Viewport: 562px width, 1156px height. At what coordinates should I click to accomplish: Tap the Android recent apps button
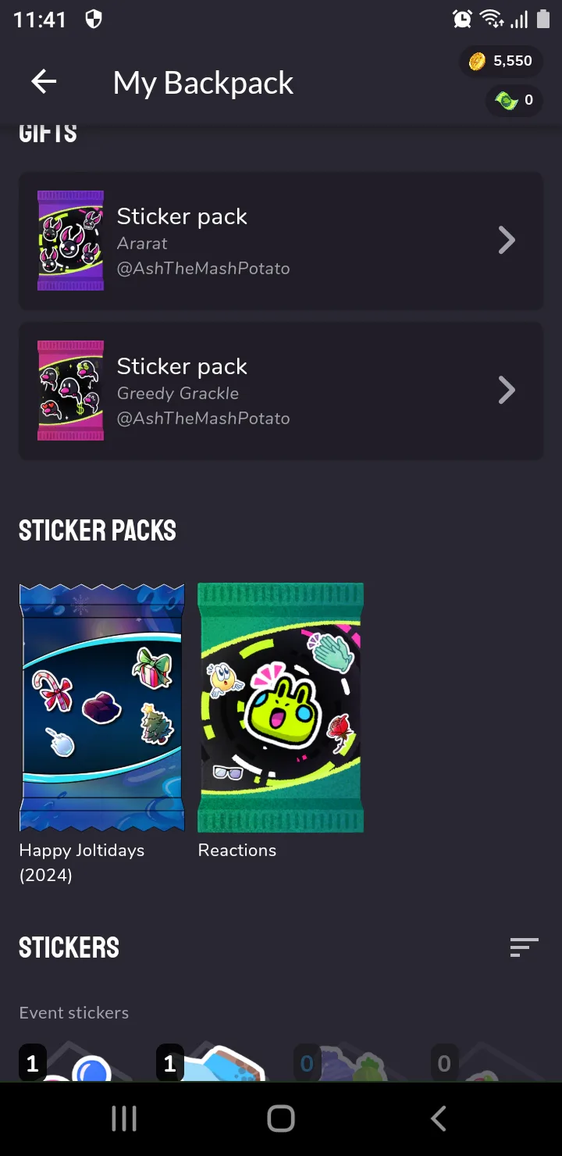[x=124, y=1119]
